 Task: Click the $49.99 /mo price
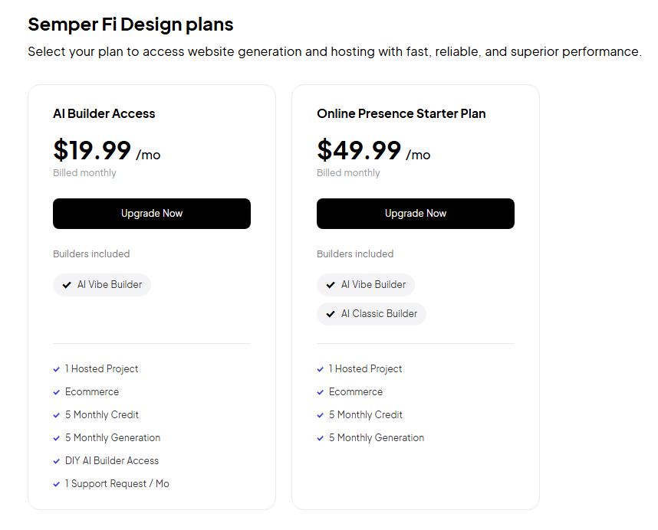click(x=373, y=150)
